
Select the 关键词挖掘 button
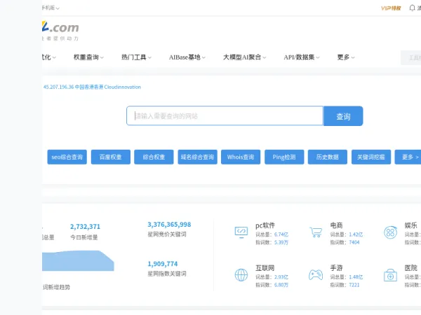tap(371, 157)
